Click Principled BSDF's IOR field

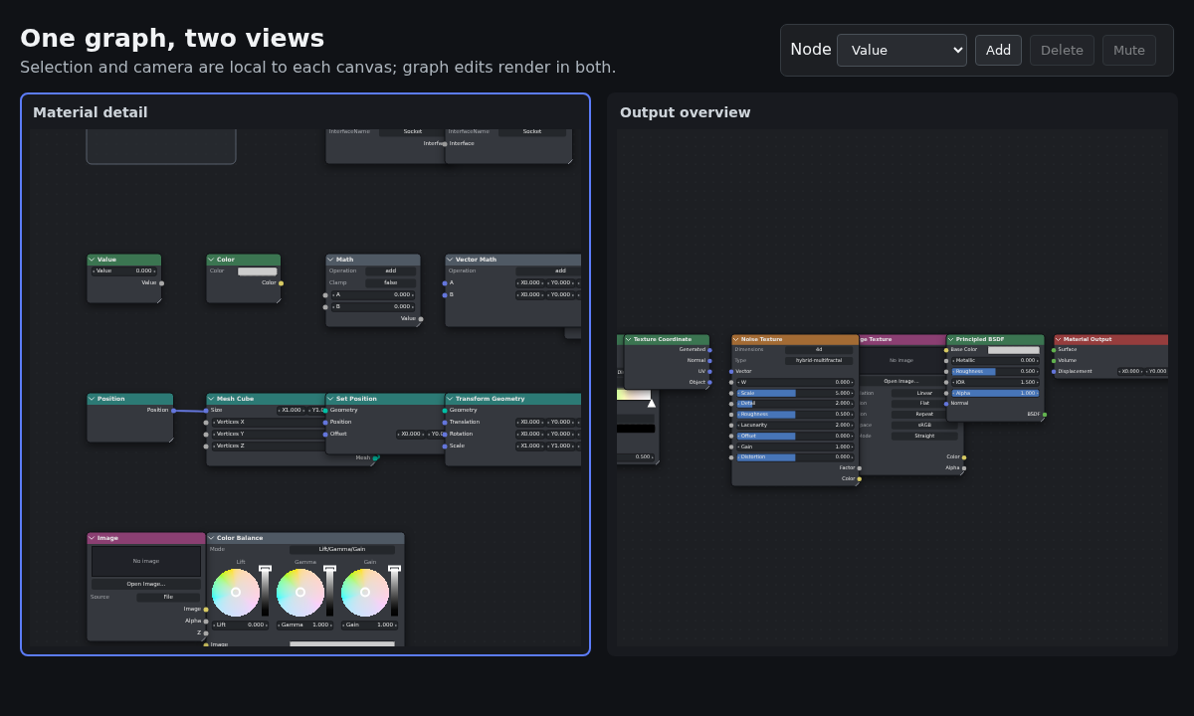pos(995,382)
